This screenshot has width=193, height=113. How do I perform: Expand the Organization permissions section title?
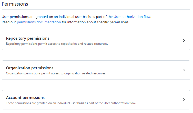30,68
